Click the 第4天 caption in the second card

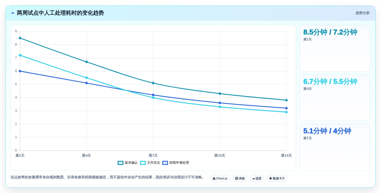[x=307, y=89]
